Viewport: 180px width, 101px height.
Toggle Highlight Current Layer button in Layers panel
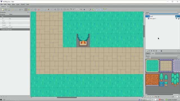point(178,51)
